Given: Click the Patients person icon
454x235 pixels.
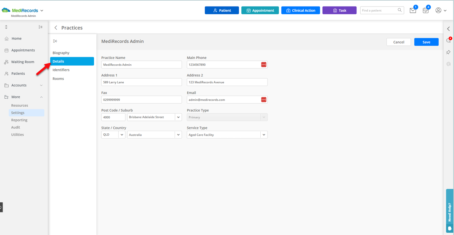Looking at the screenshot, I should tap(7, 73).
